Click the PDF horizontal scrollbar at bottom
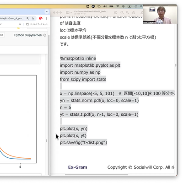The height and width of the screenshot is (183, 183). coord(97,175)
